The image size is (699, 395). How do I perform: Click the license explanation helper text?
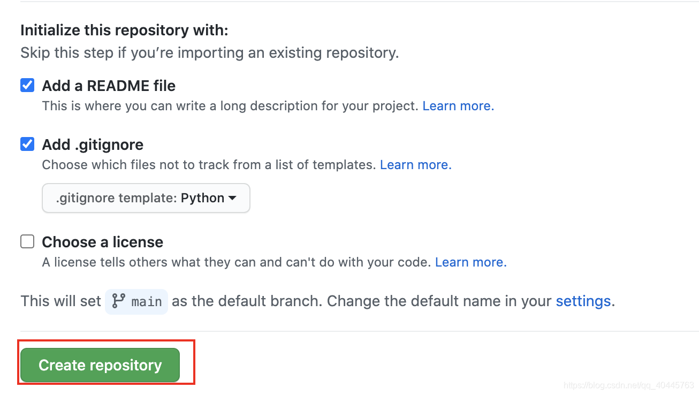(x=236, y=262)
